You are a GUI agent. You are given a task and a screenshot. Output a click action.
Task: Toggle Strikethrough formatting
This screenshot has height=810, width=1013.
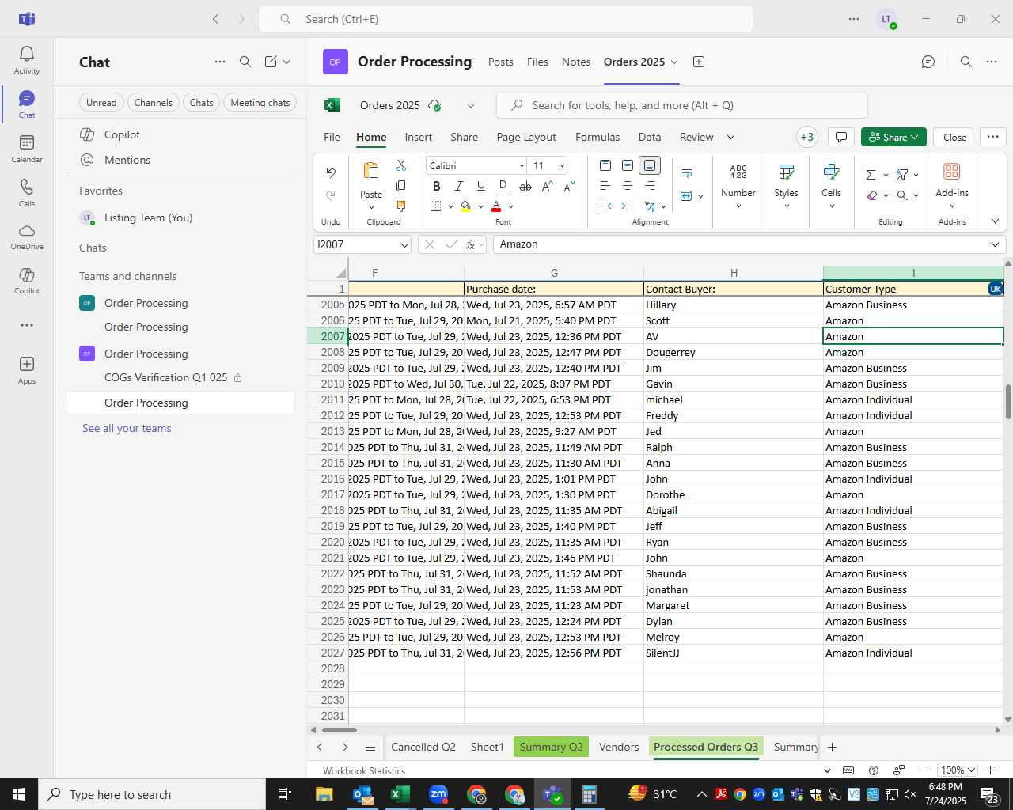[525, 186]
